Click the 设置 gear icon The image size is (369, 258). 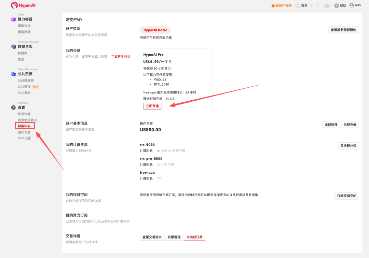point(13,107)
